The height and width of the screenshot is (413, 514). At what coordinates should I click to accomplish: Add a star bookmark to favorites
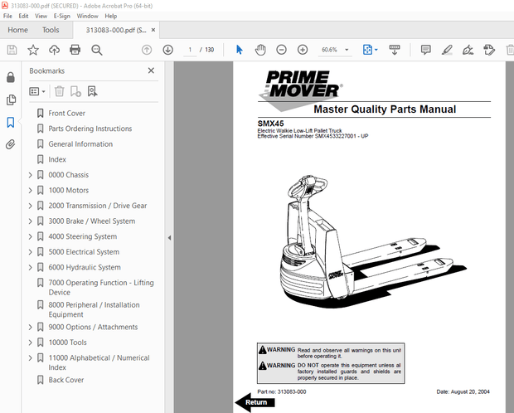point(33,50)
